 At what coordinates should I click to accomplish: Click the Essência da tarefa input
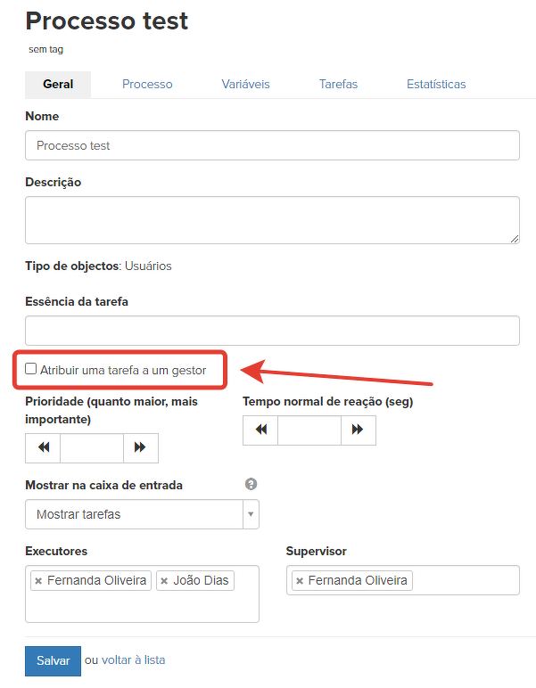(272, 331)
